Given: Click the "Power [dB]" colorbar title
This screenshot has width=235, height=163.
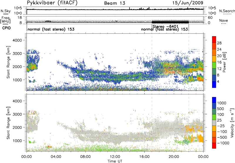Looking at the screenshot, I should (224, 62).
